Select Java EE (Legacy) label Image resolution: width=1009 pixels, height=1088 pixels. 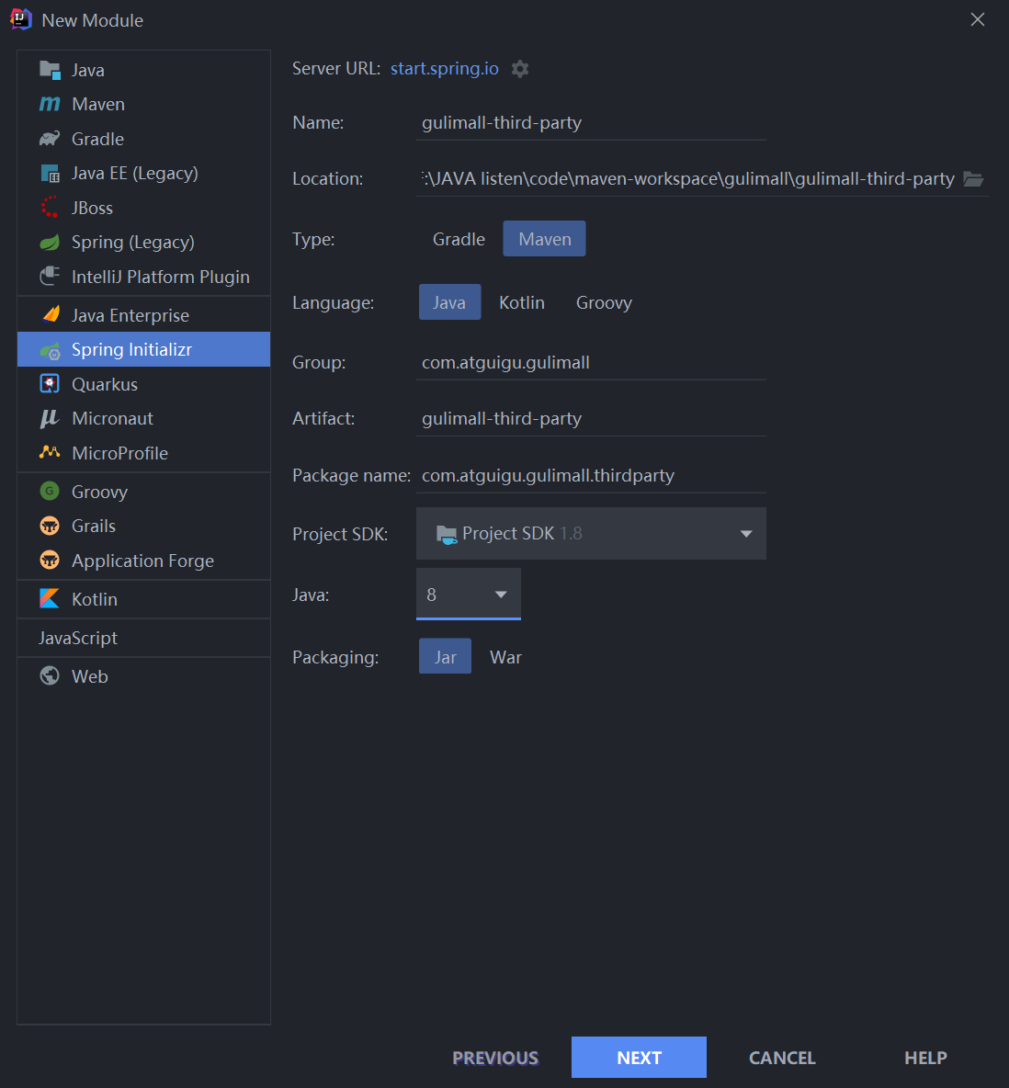(x=135, y=174)
